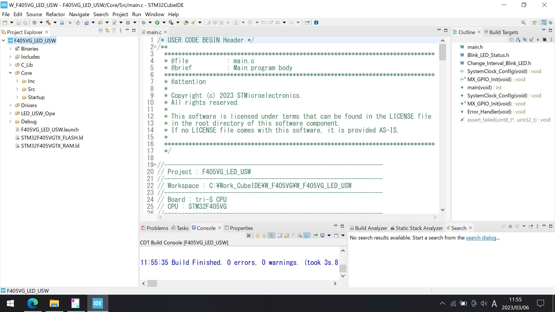Switch to the Build Analyzer tab

click(369, 228)
